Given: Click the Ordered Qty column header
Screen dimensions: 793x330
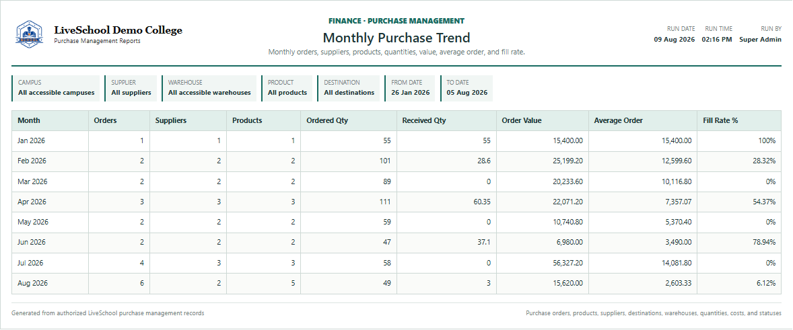Looking at the screenshot, I should click(349, 120).
